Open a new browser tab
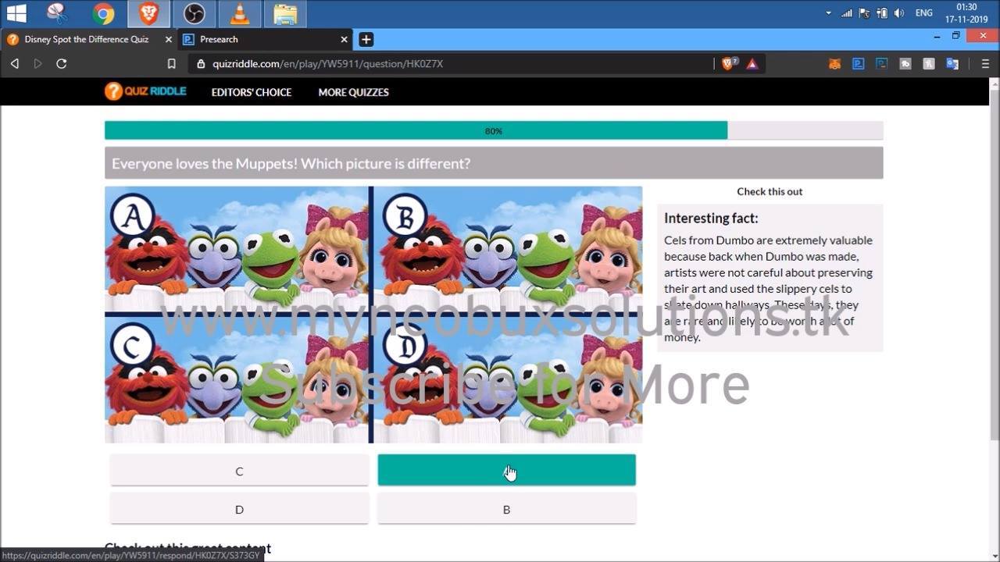1000x562 pixels. click(366, 39)
